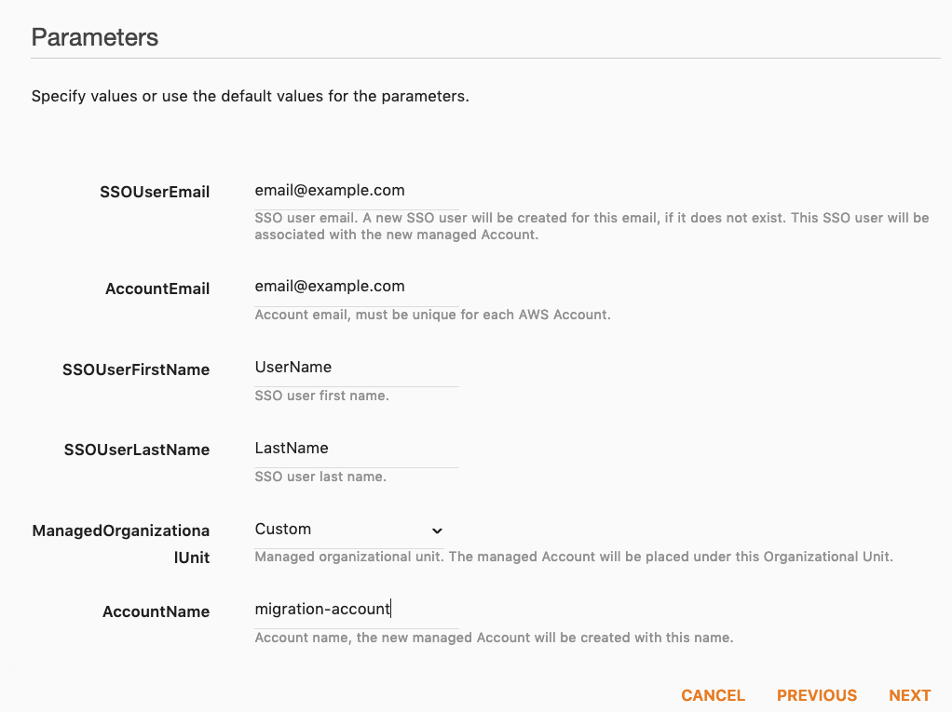The width and height of the screenshot is (952, 712).
Task: Select the SSOUserFirstName label text
Action: pos(136,369)
